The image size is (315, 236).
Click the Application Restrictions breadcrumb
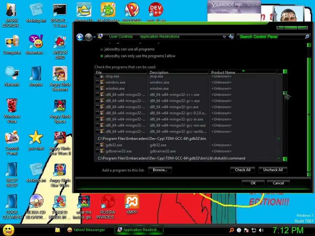click(160, 37)
